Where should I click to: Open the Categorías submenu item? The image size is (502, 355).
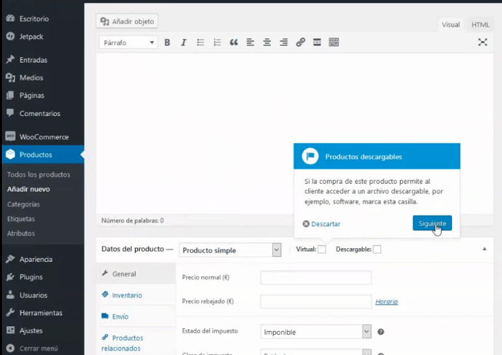tap(23, 204)
